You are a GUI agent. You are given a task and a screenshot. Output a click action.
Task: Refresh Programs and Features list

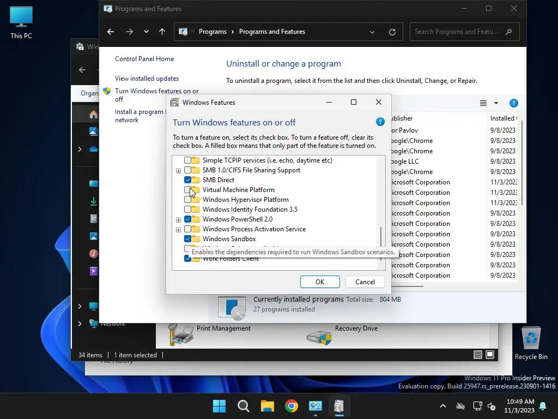392,32
